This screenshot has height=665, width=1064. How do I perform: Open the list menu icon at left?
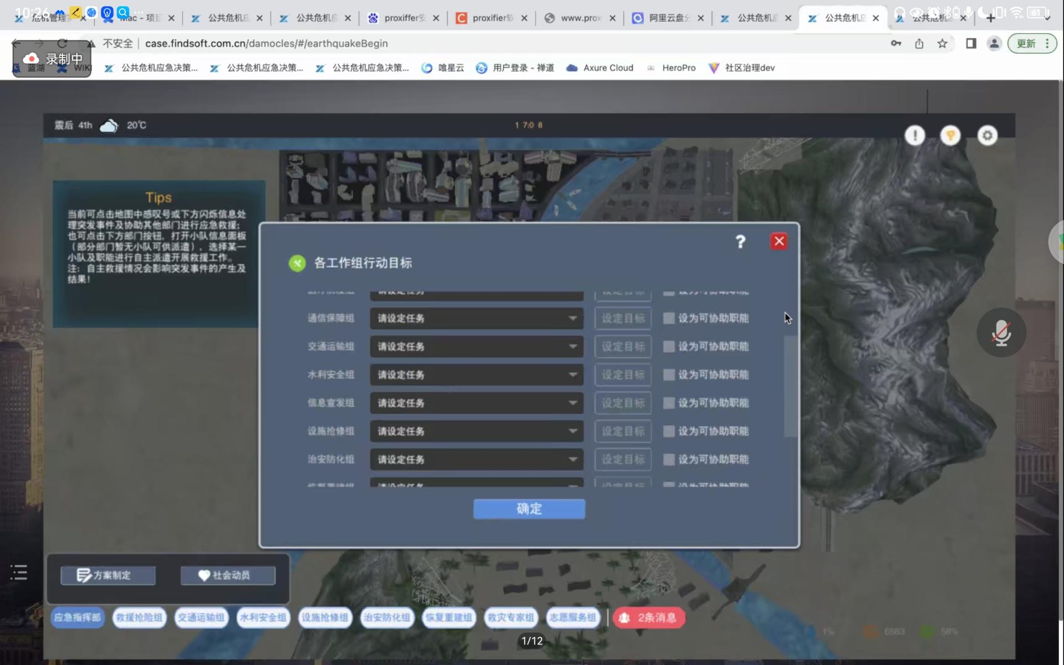[19, 572]
